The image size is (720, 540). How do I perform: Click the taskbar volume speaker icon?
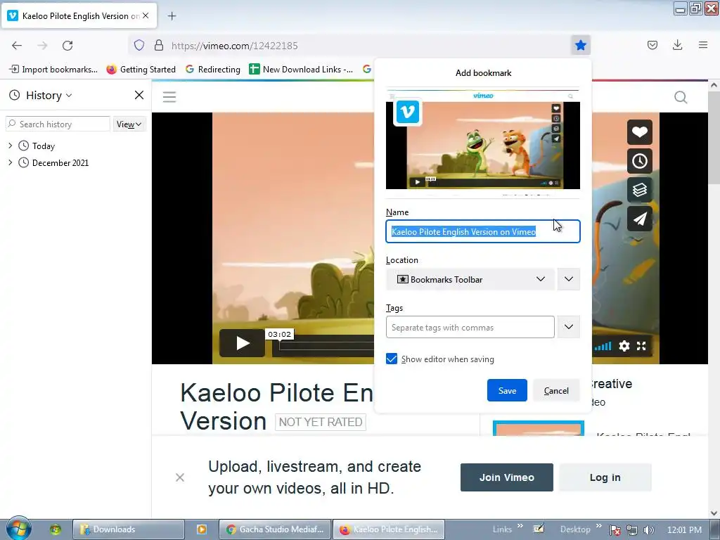(649, 530)
